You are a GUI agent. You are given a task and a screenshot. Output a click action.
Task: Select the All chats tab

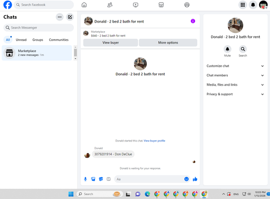click(8, 40)
